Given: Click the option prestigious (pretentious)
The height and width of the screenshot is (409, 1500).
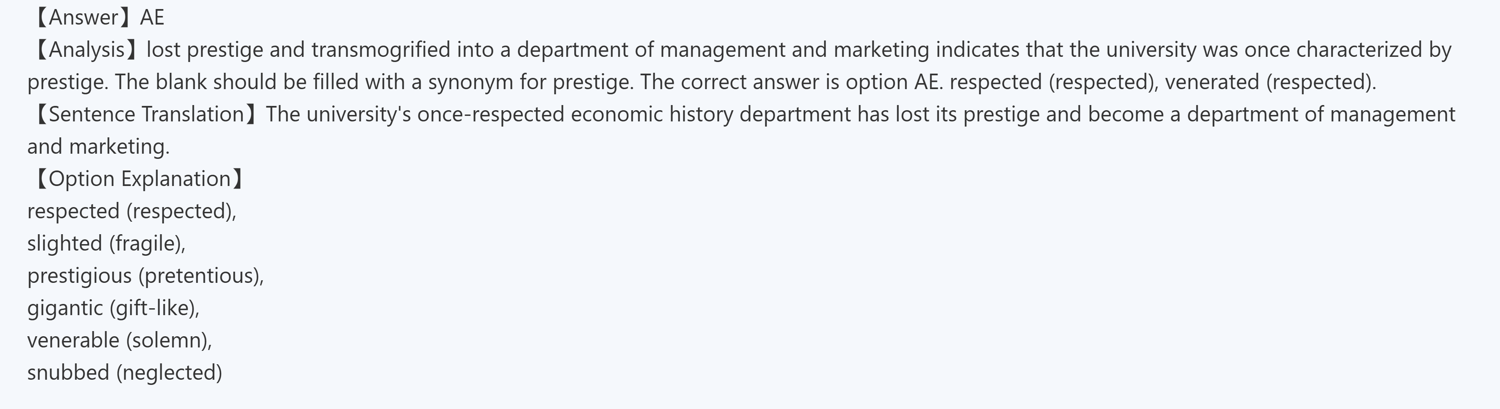Looking at the screenshot, I should (146, 276).
